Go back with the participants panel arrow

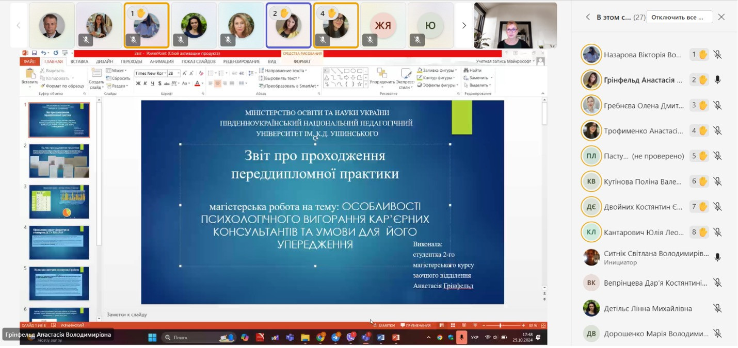587,17
